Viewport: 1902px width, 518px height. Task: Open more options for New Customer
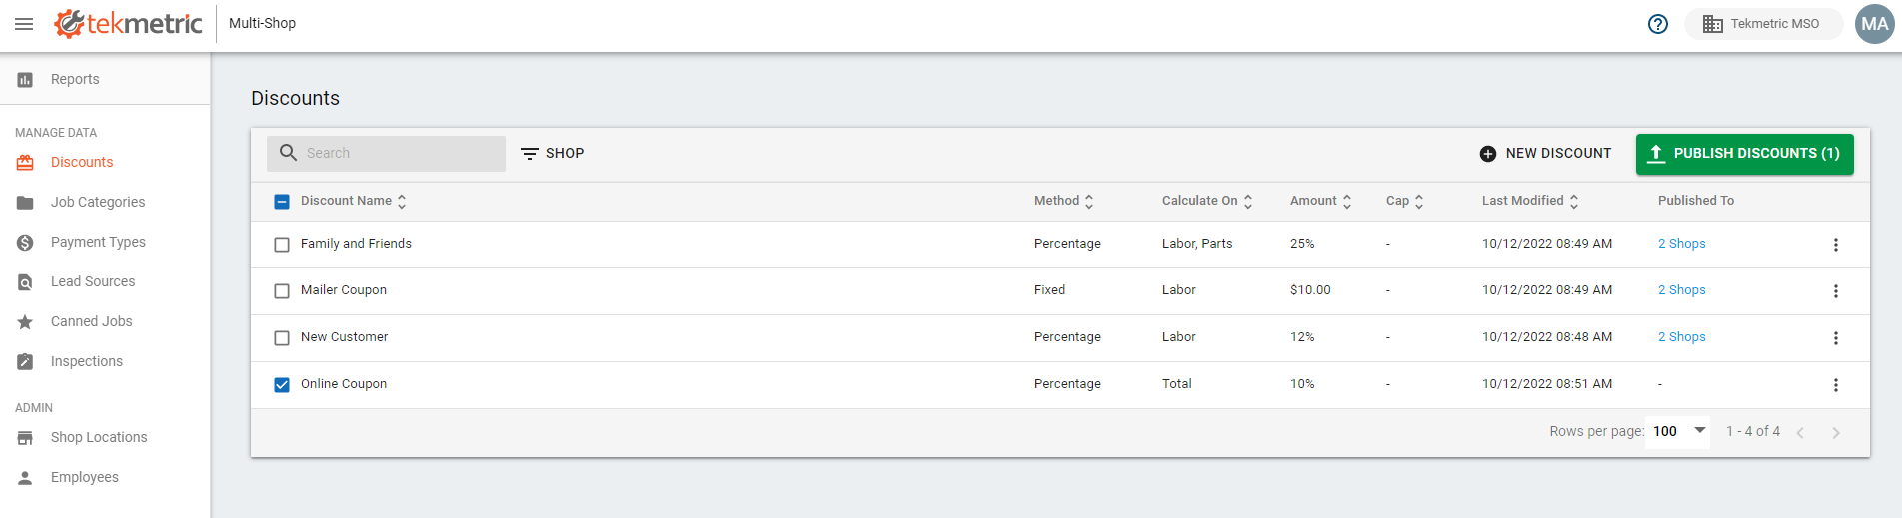point(1835,338)
